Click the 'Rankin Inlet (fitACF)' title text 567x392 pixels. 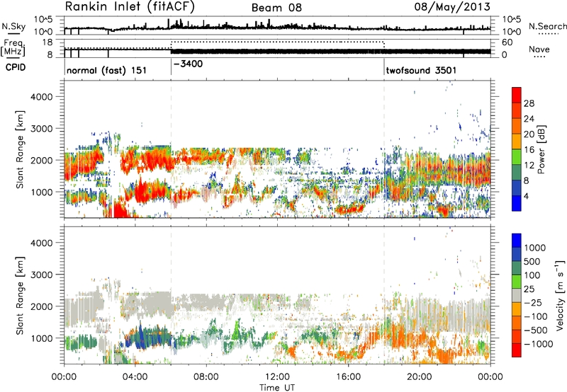pyautogui.click(x=130, y=7)
